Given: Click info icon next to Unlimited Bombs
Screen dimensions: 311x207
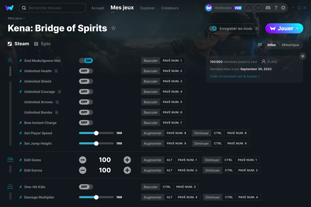Looking at the screenshot, I should tap(57, 112).
